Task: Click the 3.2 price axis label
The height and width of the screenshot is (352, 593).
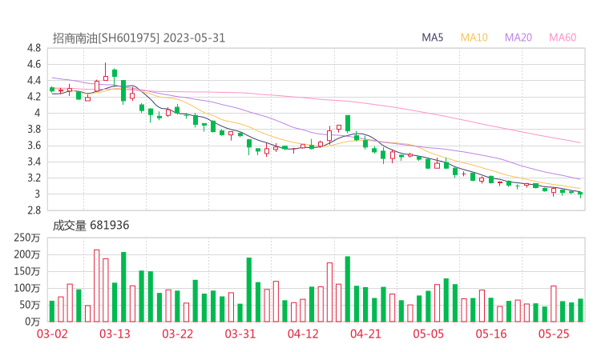Action: tap(34, 178)
